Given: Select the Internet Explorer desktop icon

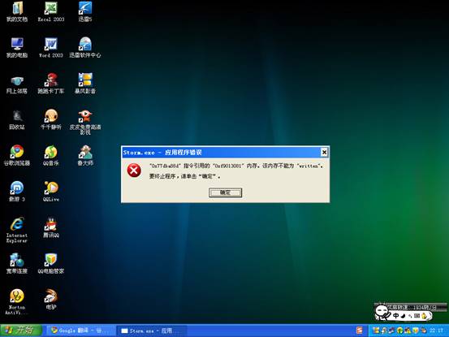Looking at the screenshot, I should pos(17,231).
